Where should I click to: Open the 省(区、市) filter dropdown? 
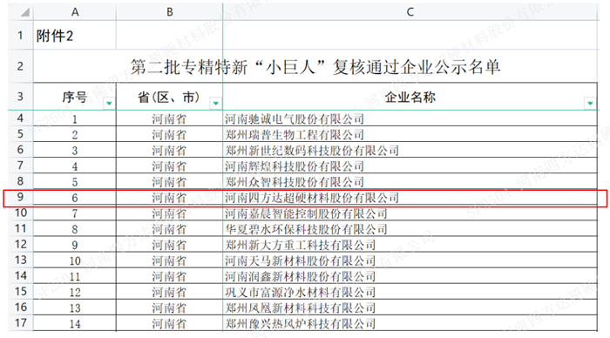pyautogui.click(x=215, y=103)
